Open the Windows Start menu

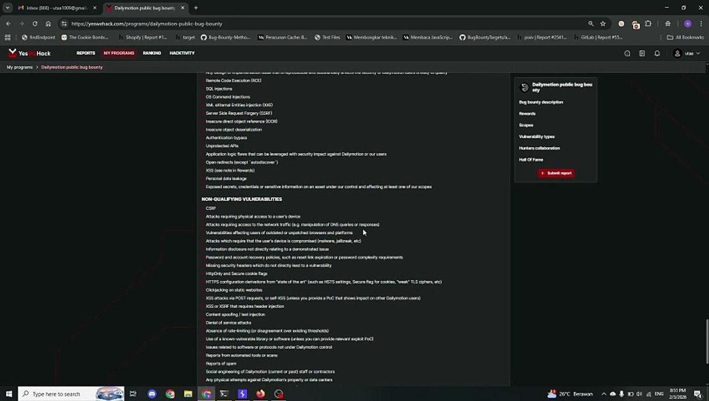[x=8, y=394]
